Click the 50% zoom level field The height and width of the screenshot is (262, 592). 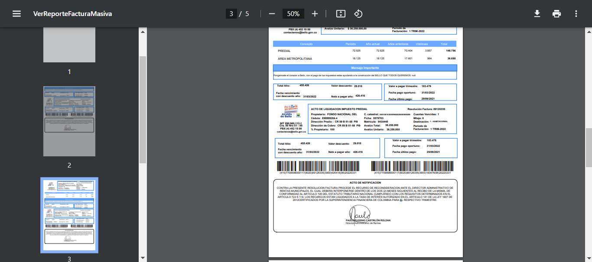pyautogui.click(x=293, y=13)
